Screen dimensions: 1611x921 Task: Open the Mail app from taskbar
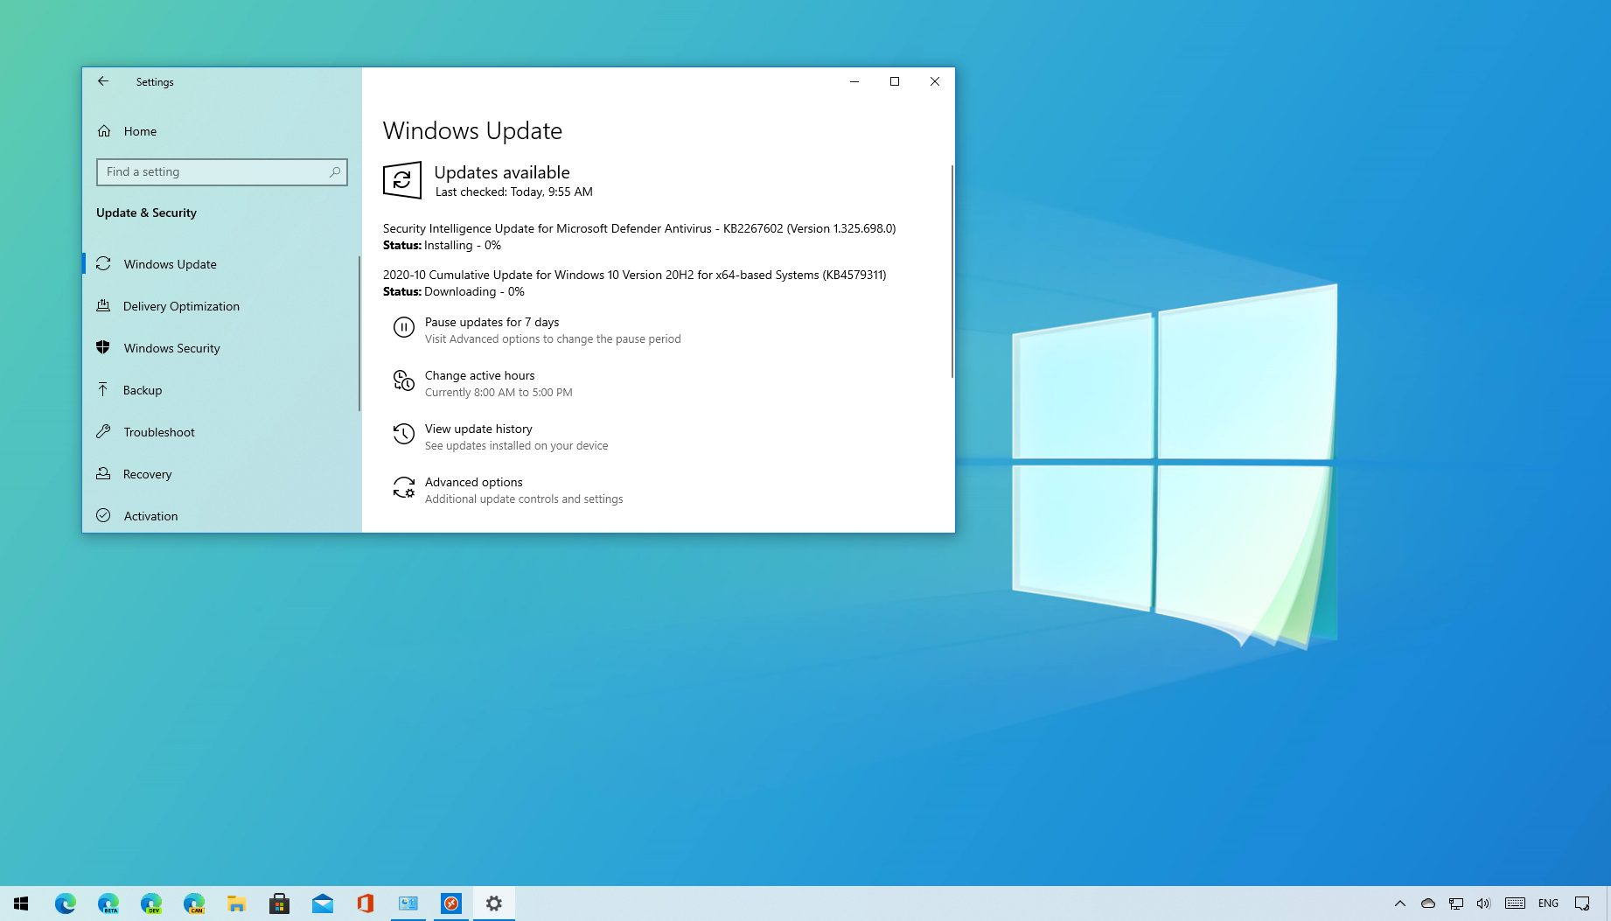click(x=322, y=904)
